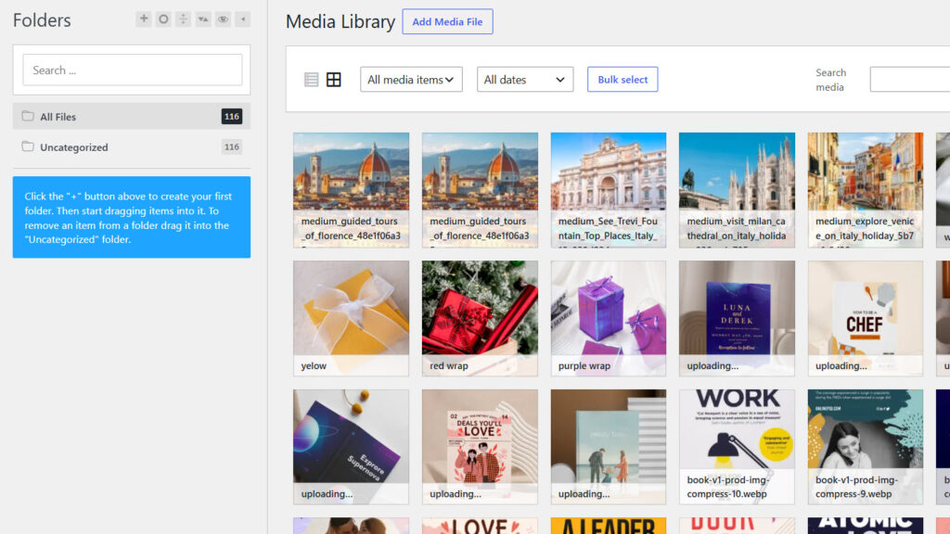Image resolution: width=950 pixels, height=534 pixels.
Task: Select the Uncategorized folder
Action: (132, 147)
